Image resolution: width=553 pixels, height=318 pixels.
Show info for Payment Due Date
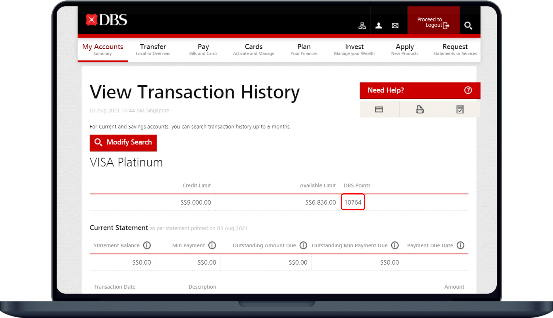pos(460,245)
